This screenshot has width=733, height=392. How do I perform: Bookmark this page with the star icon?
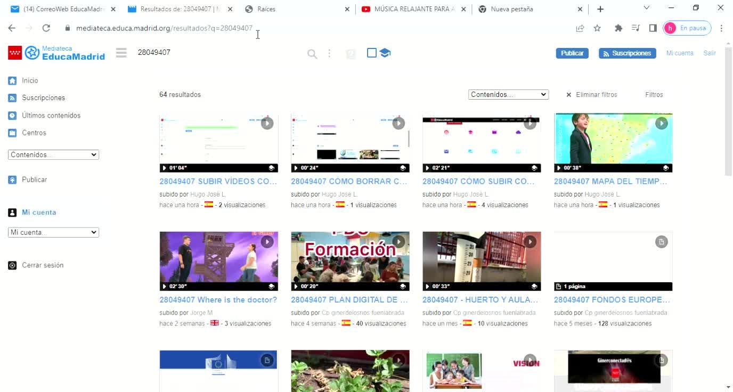click(597, 28)
